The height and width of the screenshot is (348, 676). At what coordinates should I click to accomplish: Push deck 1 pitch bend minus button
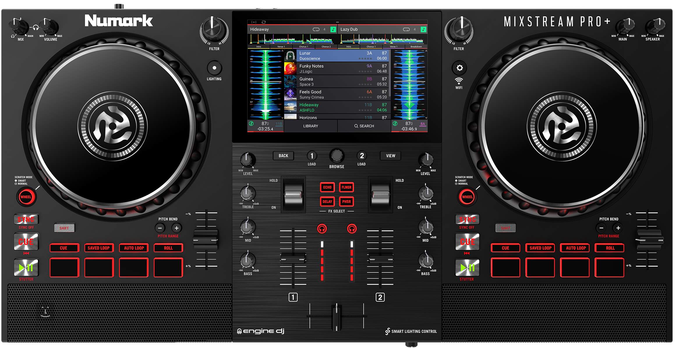160,228
